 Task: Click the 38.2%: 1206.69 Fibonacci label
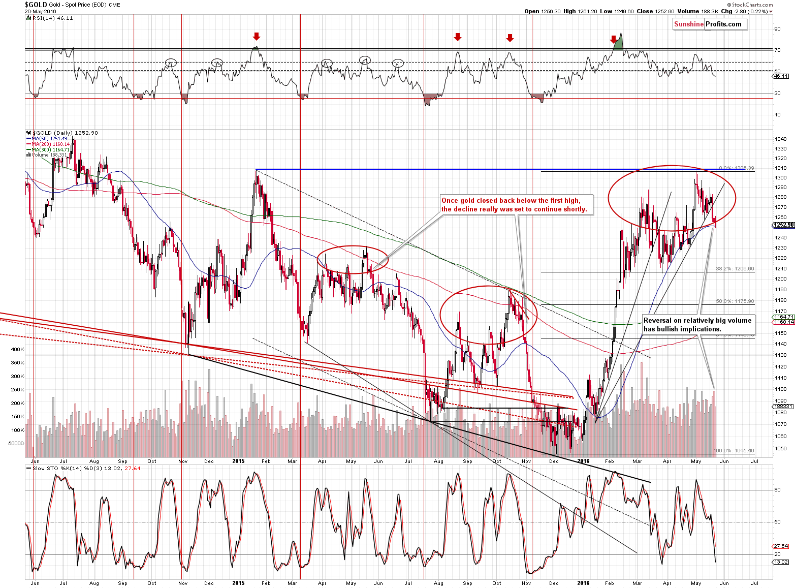735,268
